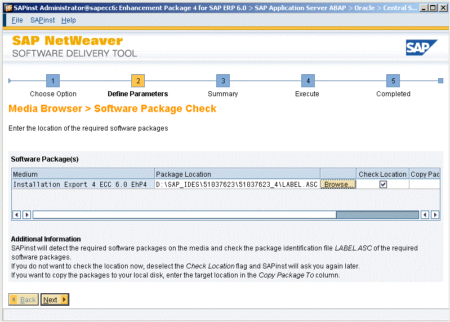Open the File menu
Screen dimensions: 450x322
(x=17, y=20)
